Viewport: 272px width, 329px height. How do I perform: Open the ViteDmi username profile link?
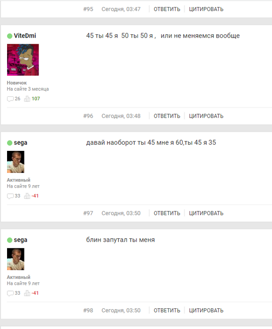pos(25,36)
